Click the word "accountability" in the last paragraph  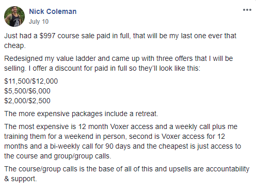(228, 169)
